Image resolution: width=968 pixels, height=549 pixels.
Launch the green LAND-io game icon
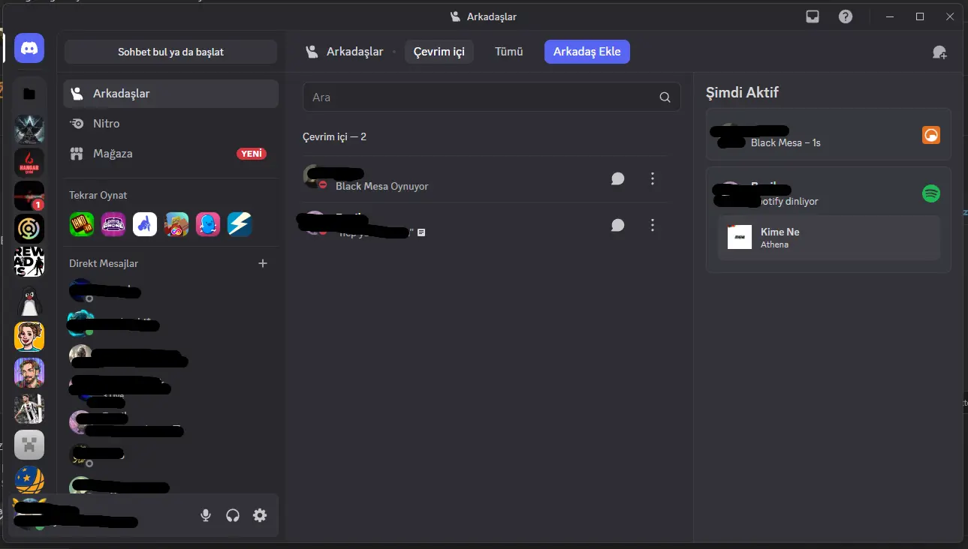82,224
